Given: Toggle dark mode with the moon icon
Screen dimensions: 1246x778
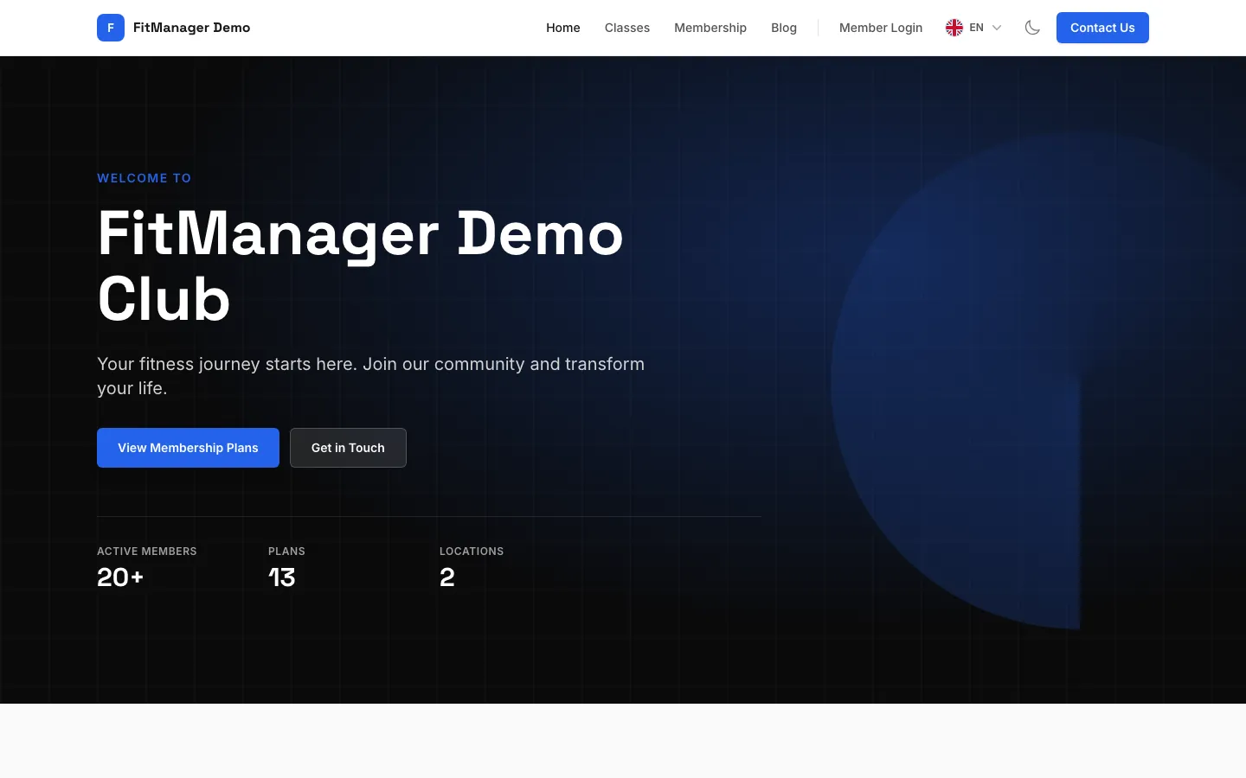Looking at the screenshot, I should 1032,28.
